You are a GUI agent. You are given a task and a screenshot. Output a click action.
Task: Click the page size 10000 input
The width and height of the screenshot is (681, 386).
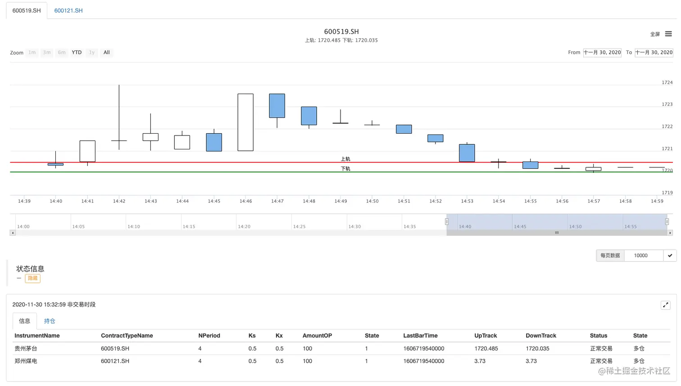644,256
